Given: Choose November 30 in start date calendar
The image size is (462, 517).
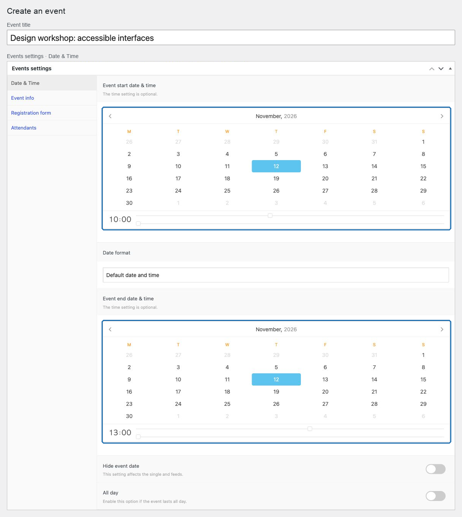Looking at the screenshot, I should click(129, 203).
